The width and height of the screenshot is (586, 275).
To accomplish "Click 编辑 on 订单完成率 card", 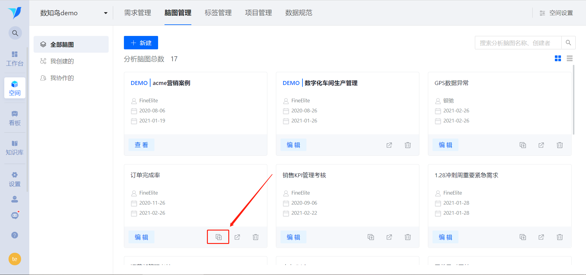I will point(141,237).
